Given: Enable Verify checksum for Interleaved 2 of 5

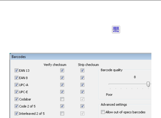Looking at the screenshot, I should coord(62,113).
